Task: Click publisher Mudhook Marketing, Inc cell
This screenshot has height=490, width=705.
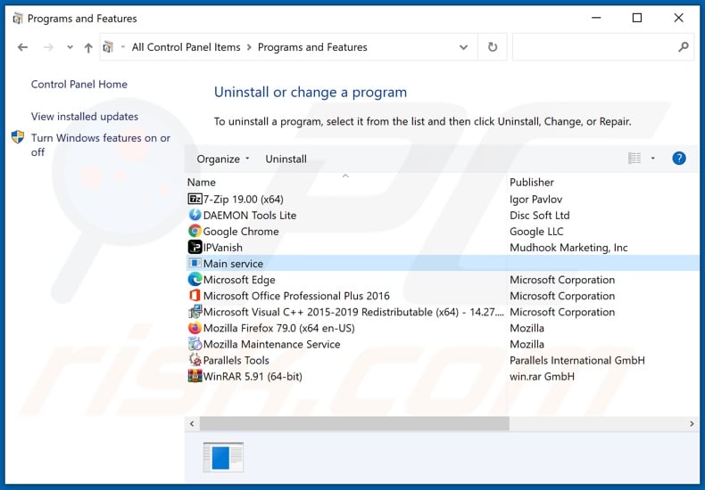Action: tap(568, 248)
